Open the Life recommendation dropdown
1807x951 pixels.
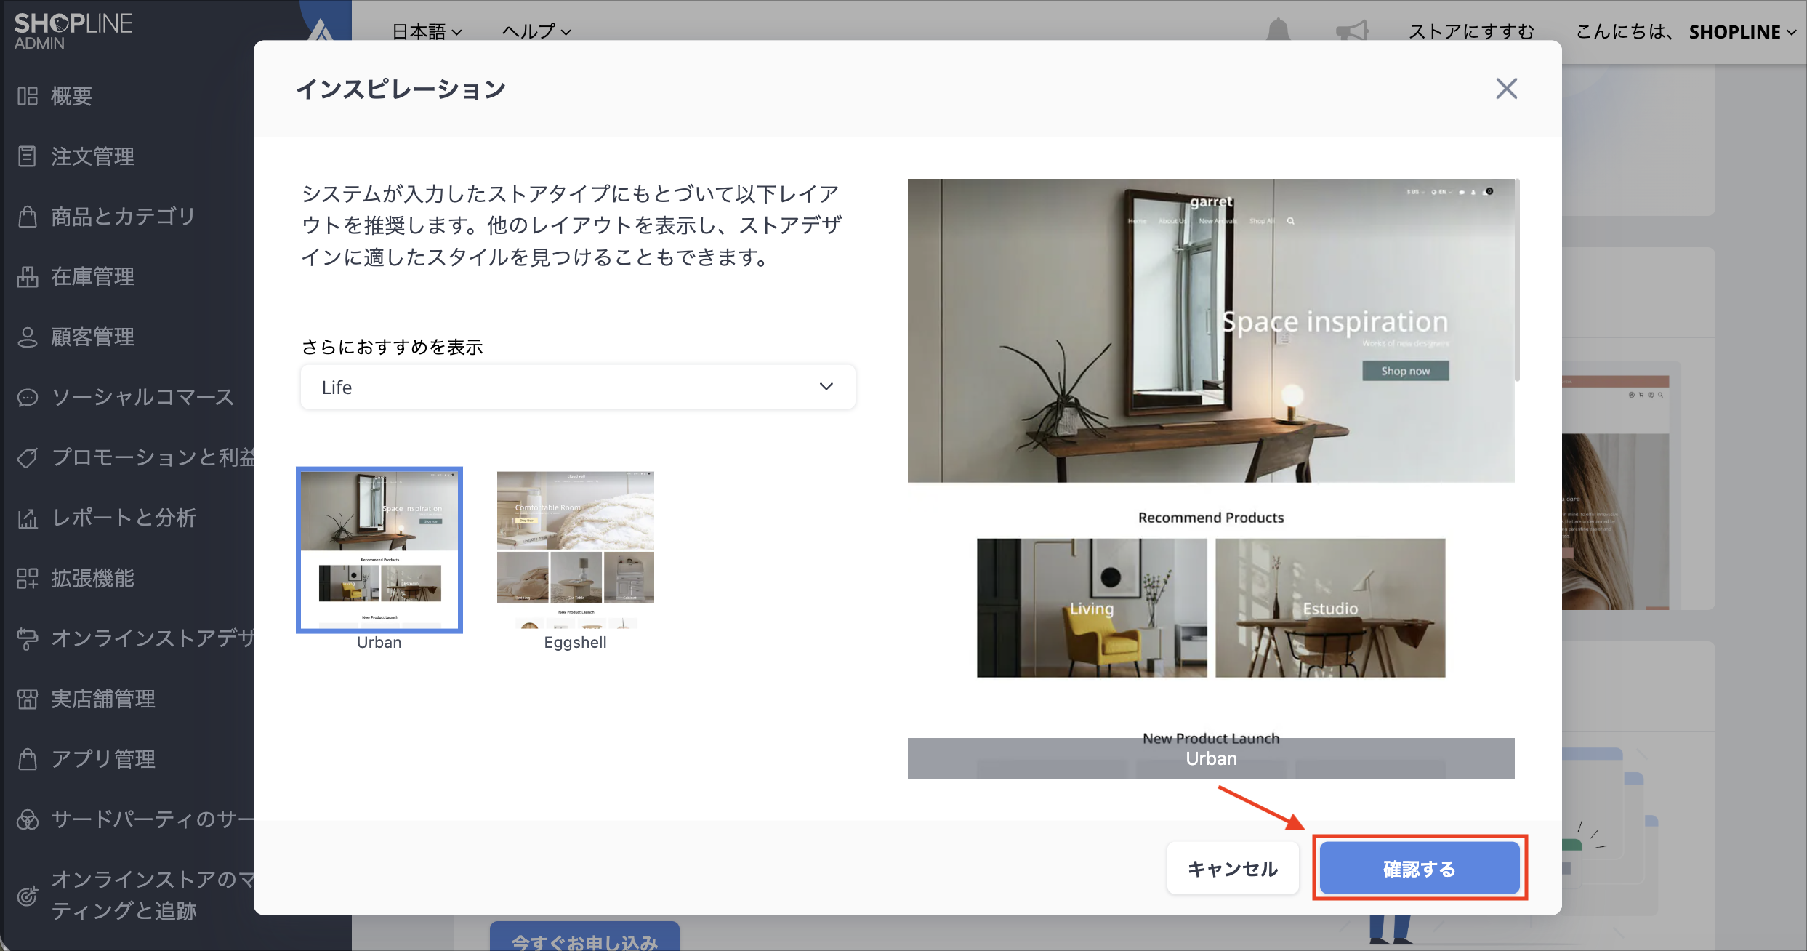(x=578, y=388)
